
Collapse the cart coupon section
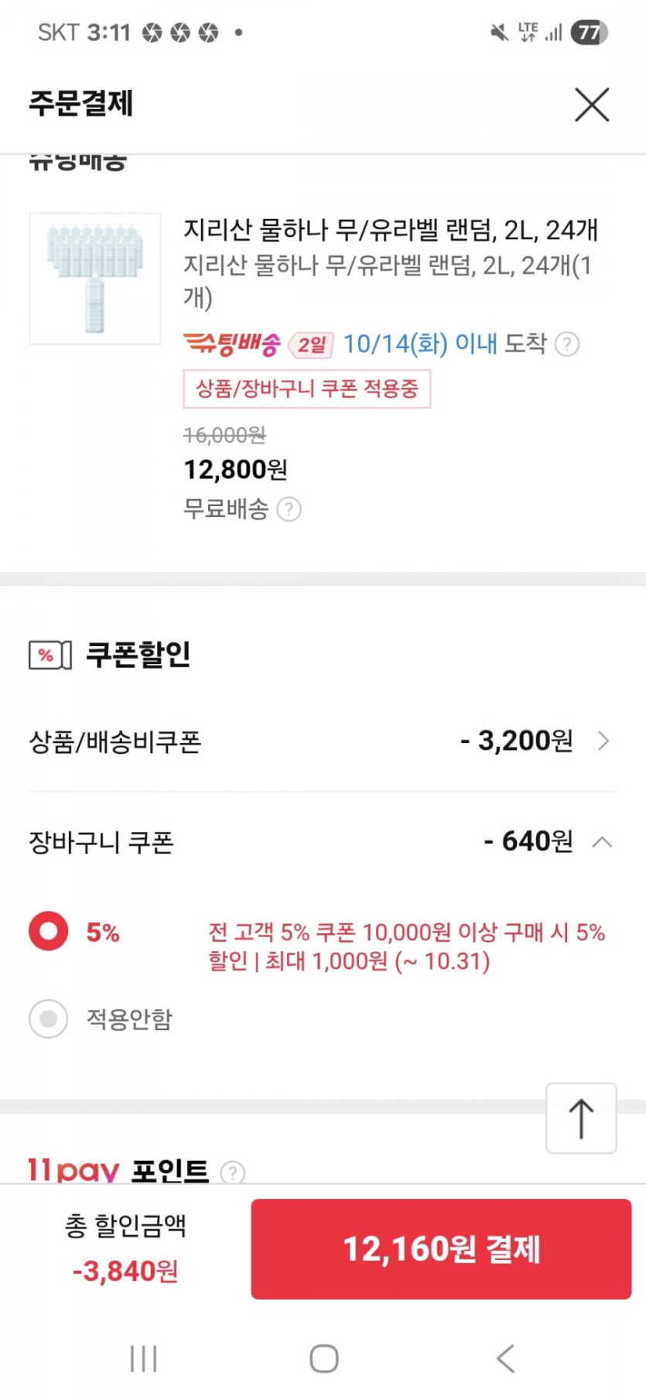602,841
